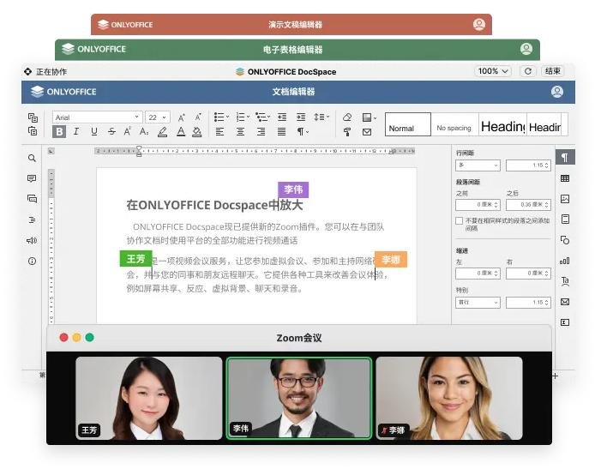Click spacing before value field
Image resolution: width=601 pixels, height=469 pixels.
(x=478, y=205)
